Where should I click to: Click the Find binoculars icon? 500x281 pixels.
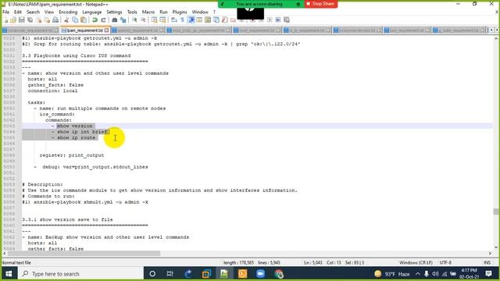(x=115, y=20)
